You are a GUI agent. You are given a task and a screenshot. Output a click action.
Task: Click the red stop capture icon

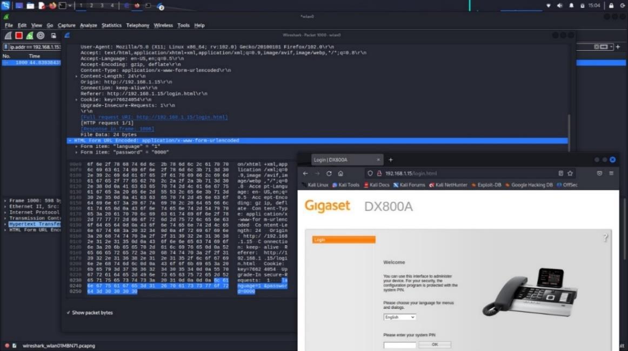click(19, 36)
